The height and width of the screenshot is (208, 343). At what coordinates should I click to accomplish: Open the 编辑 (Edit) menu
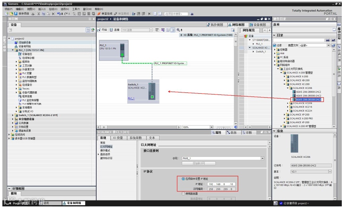click(x=19, y=9)
